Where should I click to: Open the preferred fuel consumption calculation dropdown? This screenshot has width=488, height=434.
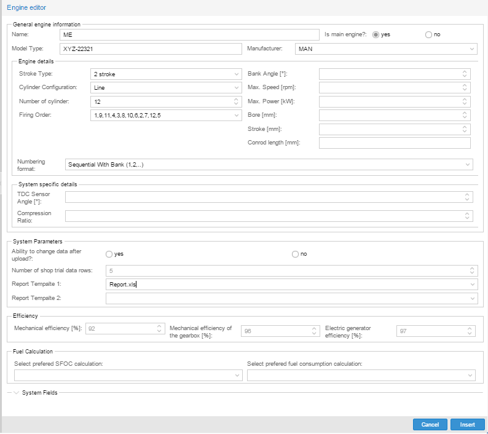[361, 376]
